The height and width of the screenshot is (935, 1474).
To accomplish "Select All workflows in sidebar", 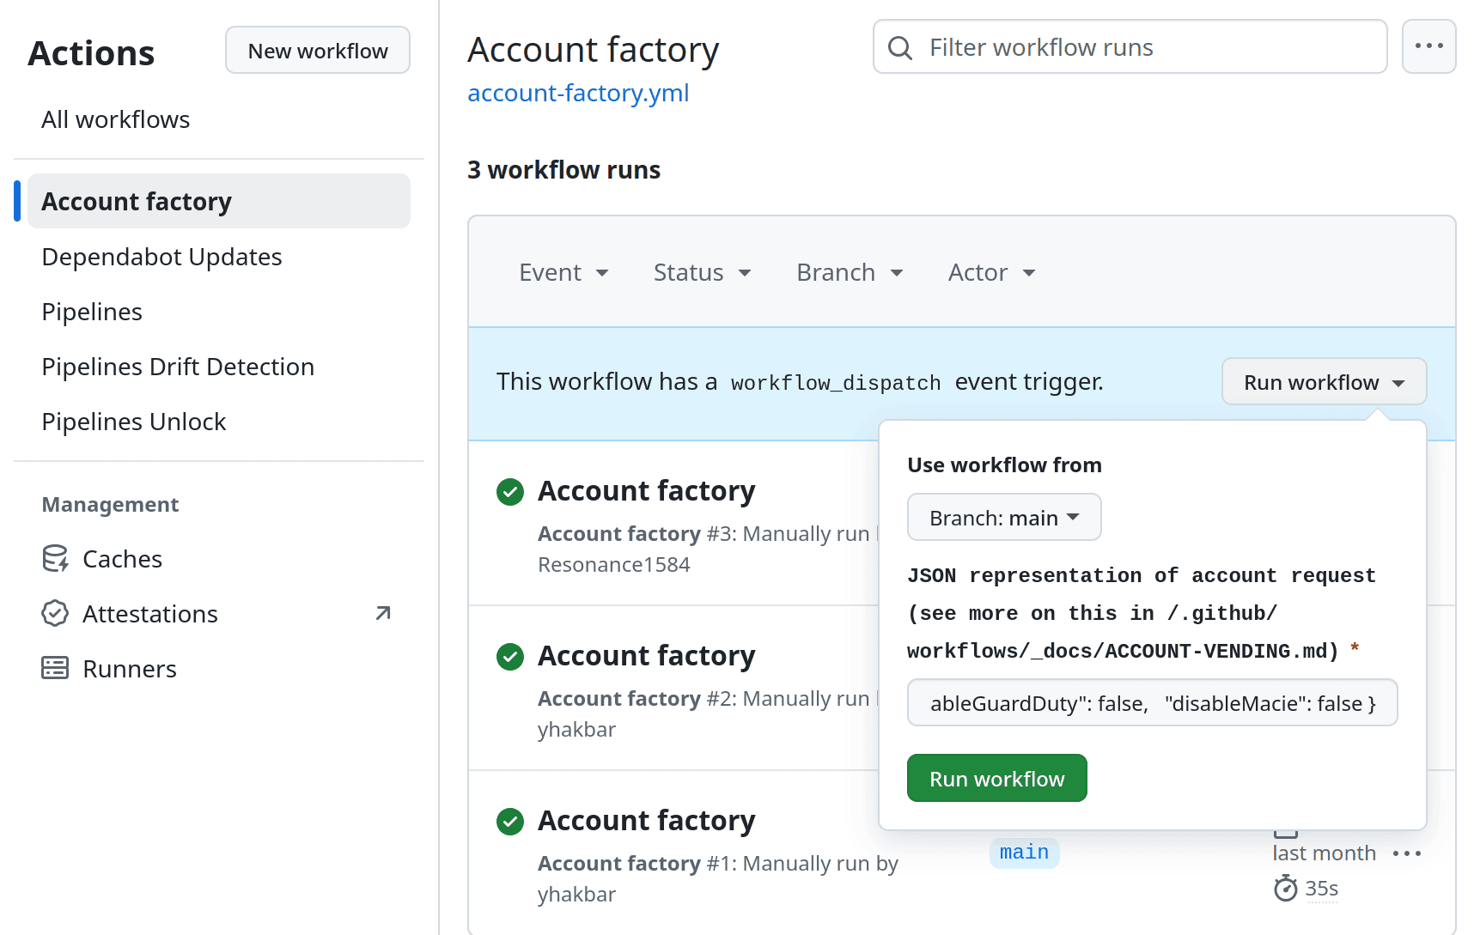I will (116, 119).
